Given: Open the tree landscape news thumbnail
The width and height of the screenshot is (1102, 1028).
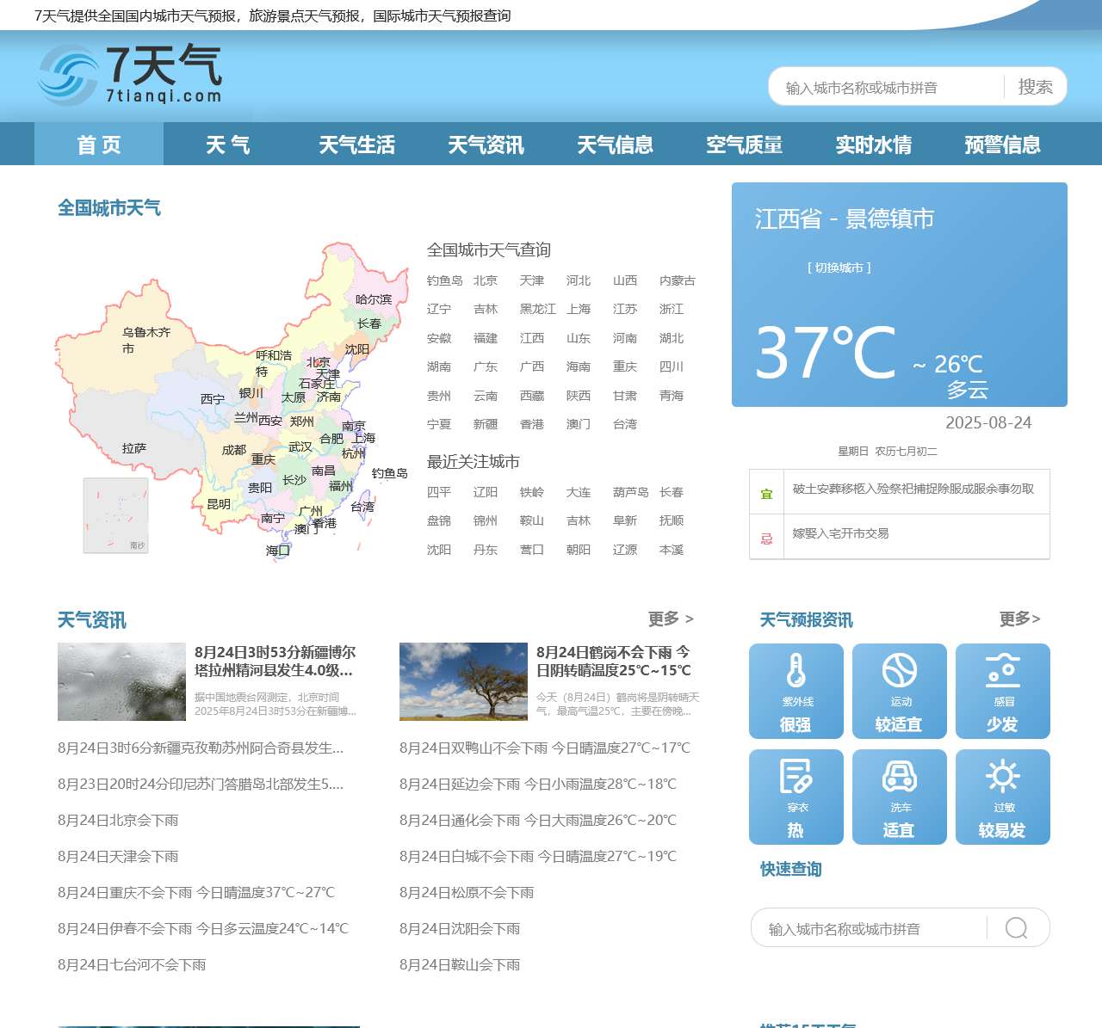Looking at the screenshot, I should click(x=463, y=681).
